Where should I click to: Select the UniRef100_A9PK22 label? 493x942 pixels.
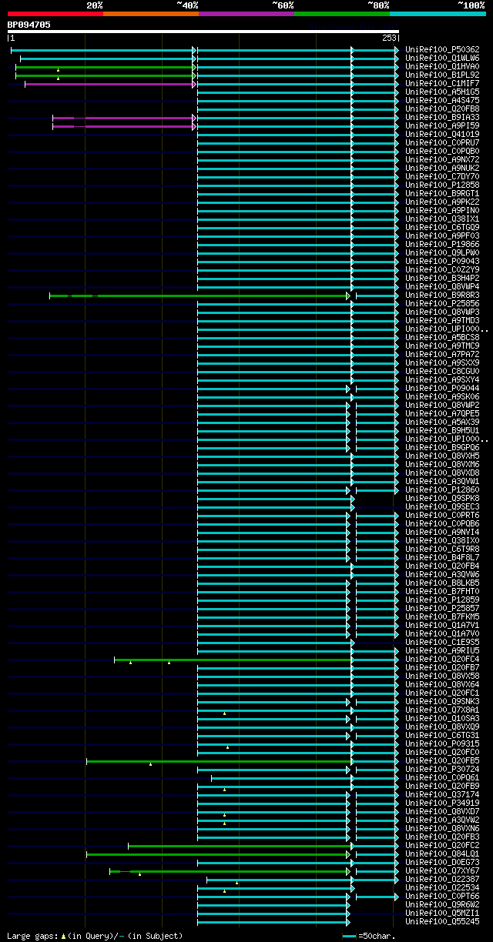click(x=442, y=202)
